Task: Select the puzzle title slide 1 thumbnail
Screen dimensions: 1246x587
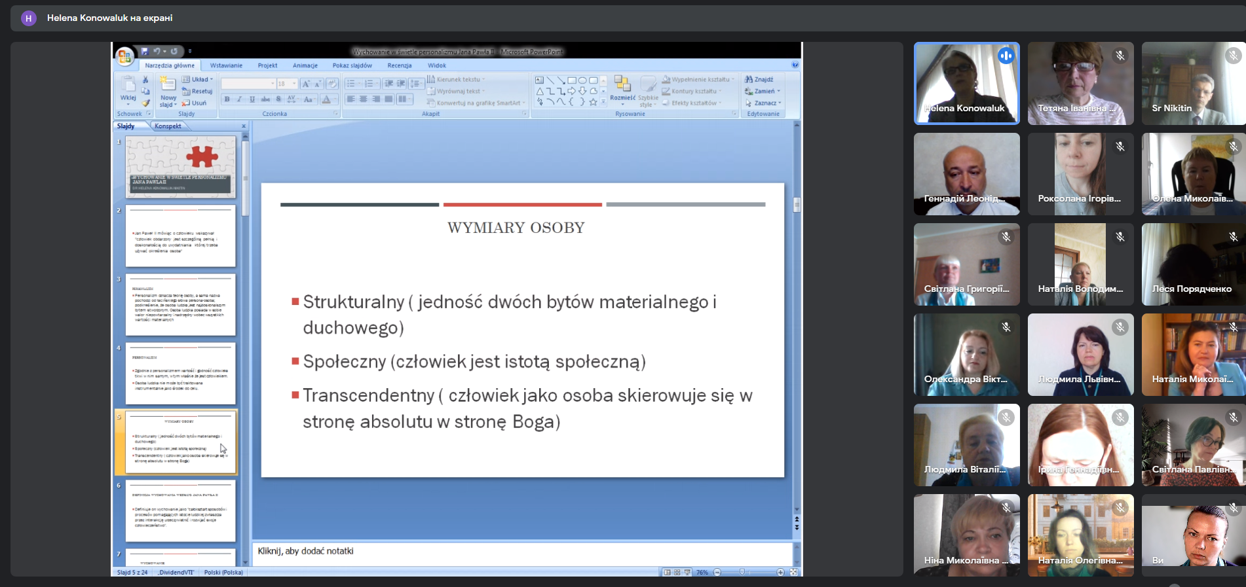Action: [181, 167]
